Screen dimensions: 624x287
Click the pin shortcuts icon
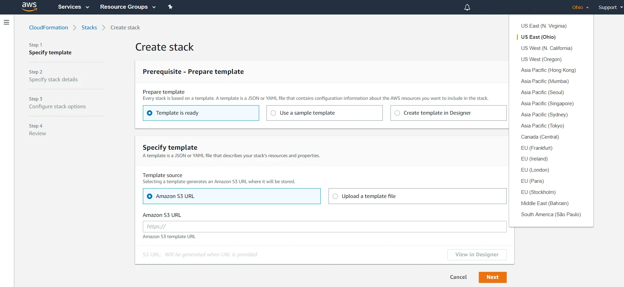[x=170, y=7]
